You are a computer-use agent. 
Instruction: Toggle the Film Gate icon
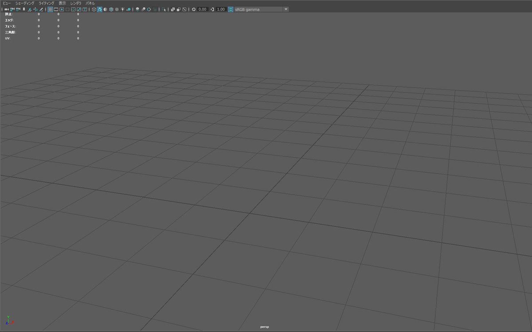point(56,9)
